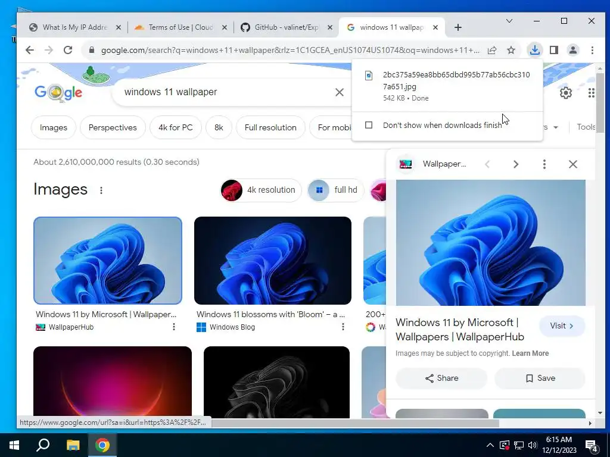Screen dimensions: 610x457
Task: Filter images by 4k resolution
Action: click(x=261, y=190)
